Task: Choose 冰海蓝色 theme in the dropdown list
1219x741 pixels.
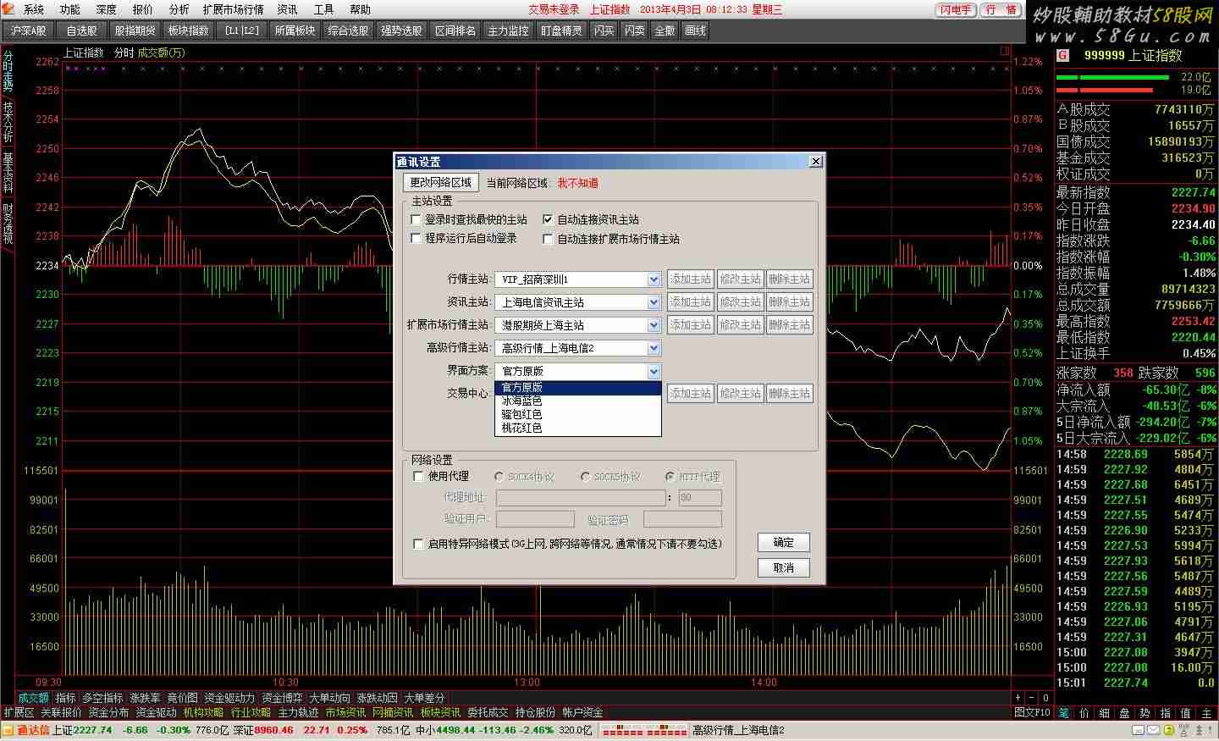Action: tap(578, 401)
